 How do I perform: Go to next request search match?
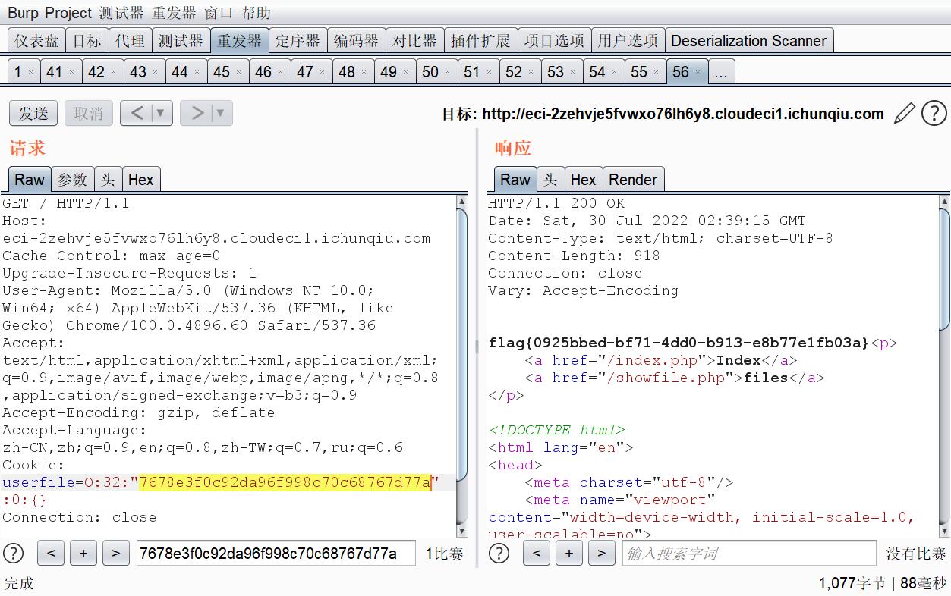115,553
